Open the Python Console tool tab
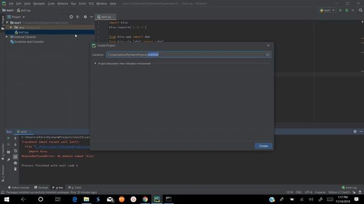This screenshot has height=204, width=364. tap(18, 188)
